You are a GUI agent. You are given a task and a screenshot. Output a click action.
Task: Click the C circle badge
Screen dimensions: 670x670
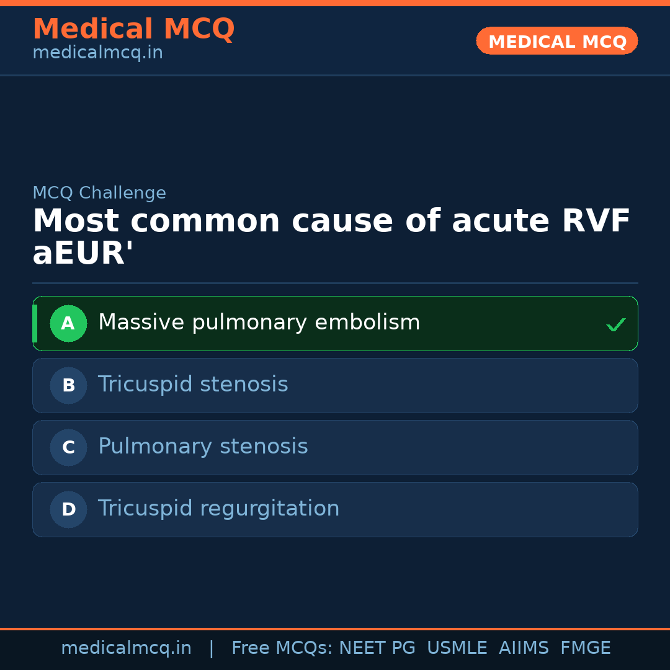point(68,447)
